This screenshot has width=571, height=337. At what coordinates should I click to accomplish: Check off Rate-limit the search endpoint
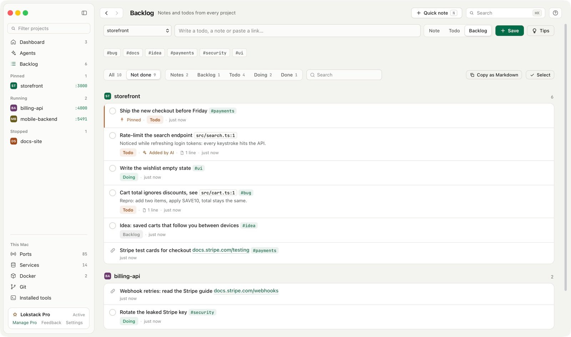click(x=112, y=136)
